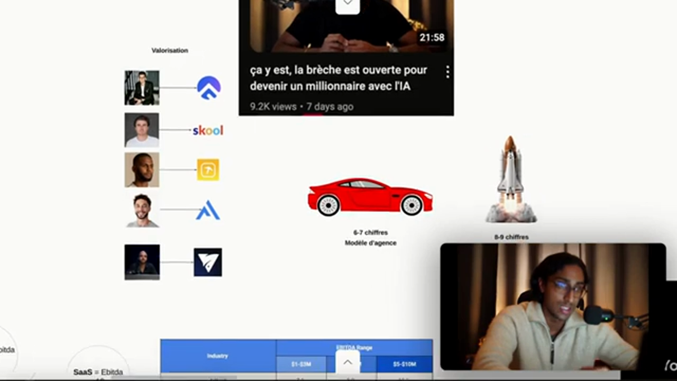Click the 9.2K views text
The image size is (677, 381).
(x=273, y=106)
